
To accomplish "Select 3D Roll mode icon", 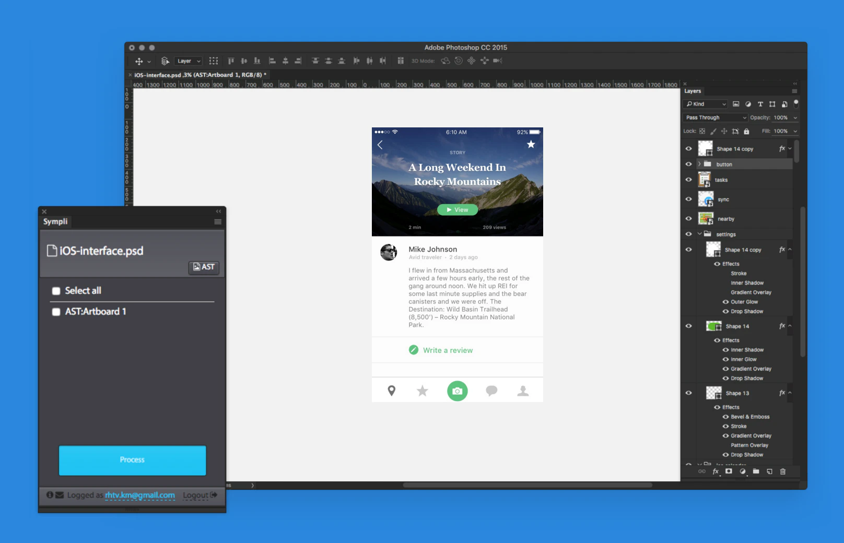I will [x=459, y=61].
